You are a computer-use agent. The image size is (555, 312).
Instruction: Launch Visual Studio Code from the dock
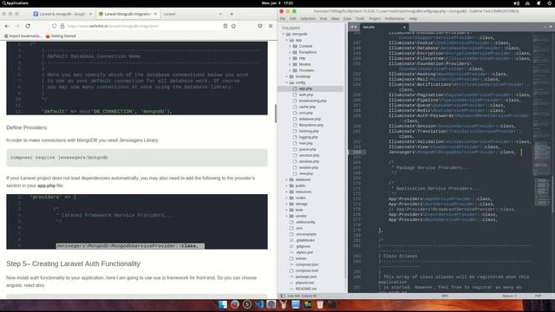(259, 304)
